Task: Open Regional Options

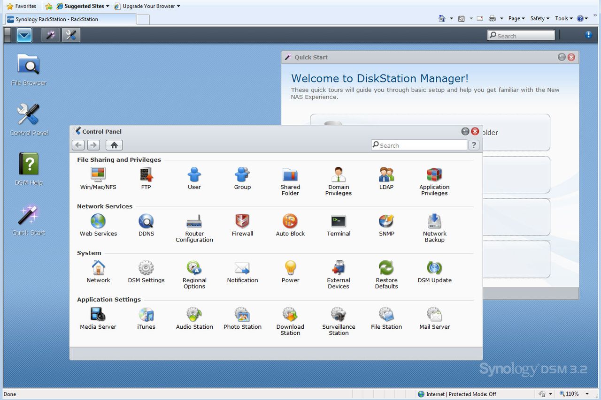Action: point(194,274)
